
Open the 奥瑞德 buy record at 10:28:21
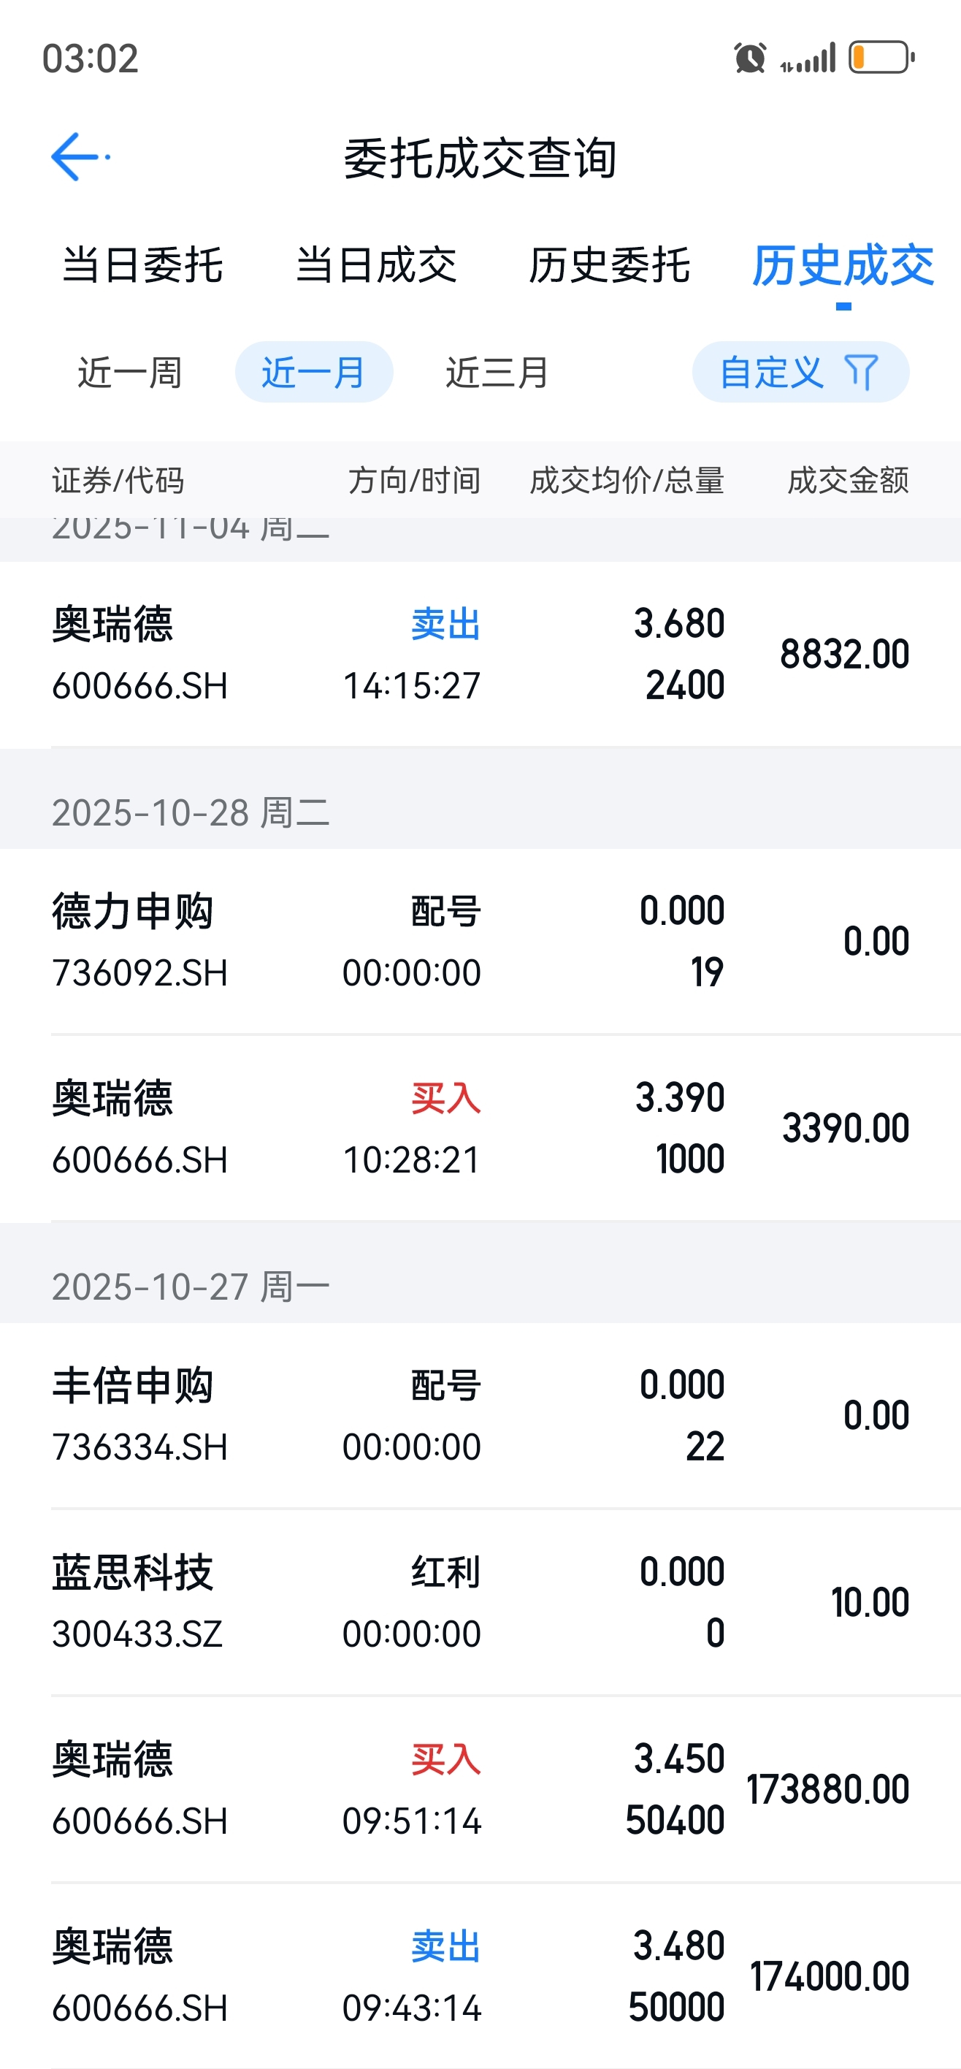pyautogui.click(x=480, y=1129)
